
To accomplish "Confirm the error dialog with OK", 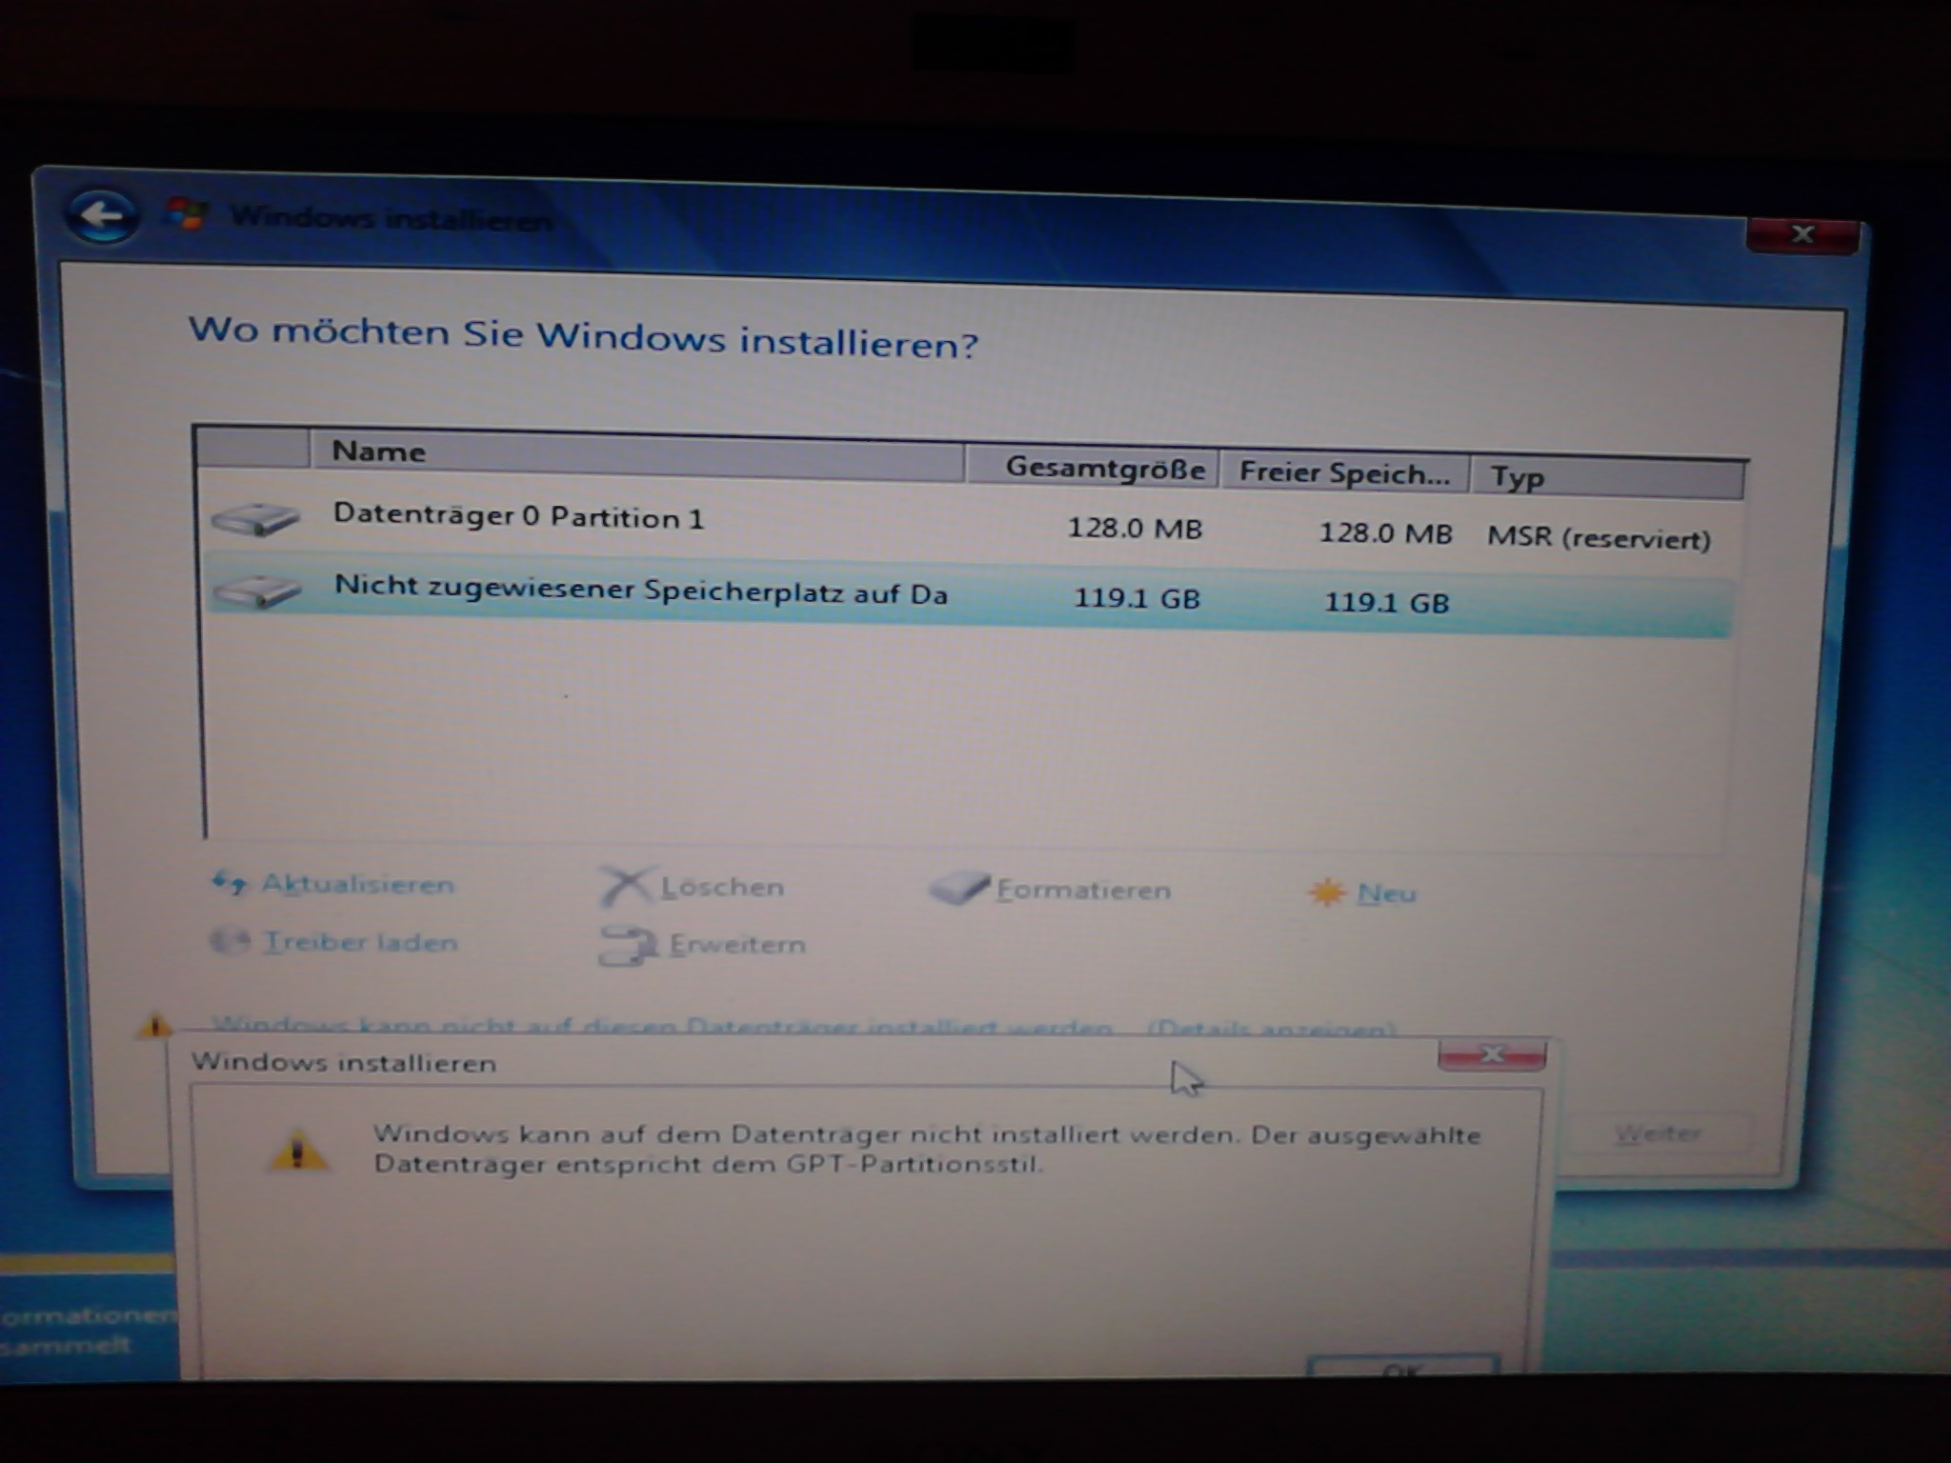I will (1403, 1368).
